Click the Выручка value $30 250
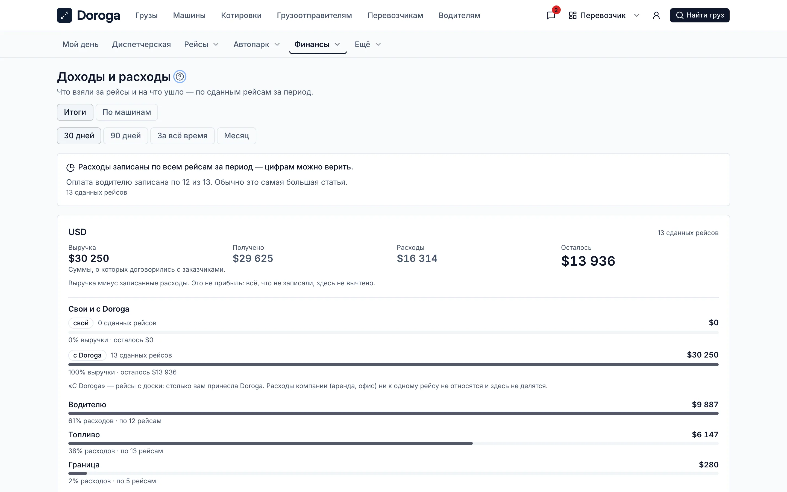The image size is (787, 492). pos(89,258)
